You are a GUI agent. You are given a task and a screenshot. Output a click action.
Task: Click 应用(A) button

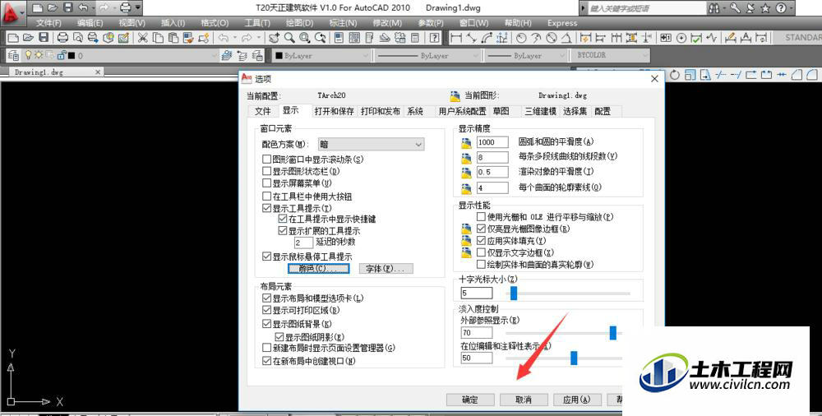click(577, 400)
